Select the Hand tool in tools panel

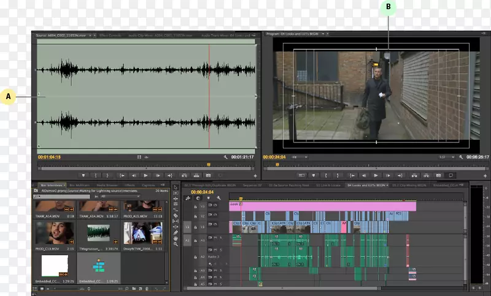coord(176,239)
